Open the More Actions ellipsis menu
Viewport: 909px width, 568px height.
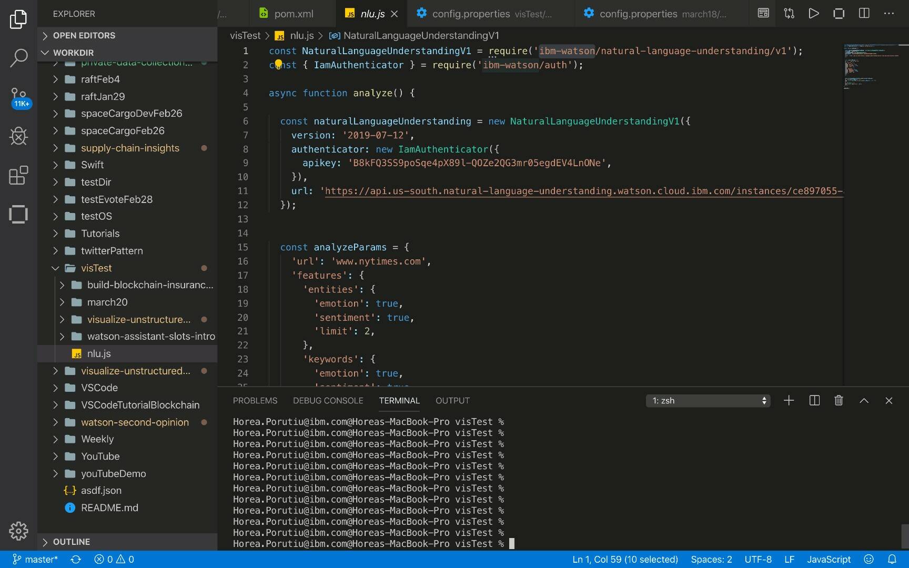(889, 14)
